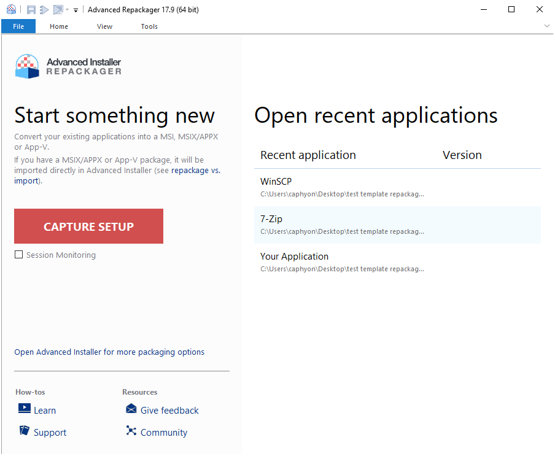555x456 pixels.
Task: Open the Community link
Action: [x=164, y=432]
